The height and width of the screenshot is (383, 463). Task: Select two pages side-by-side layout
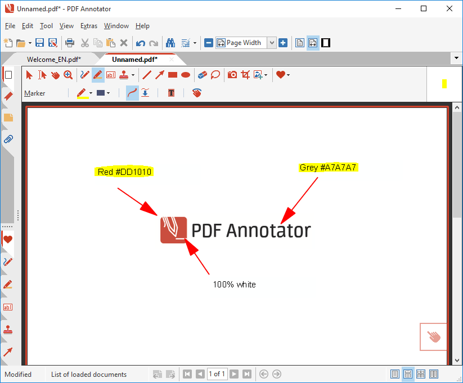click(x=434, y=374)
